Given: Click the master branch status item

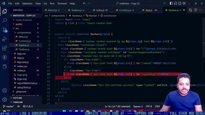Looking at the screenshot, I should point(9,106).
